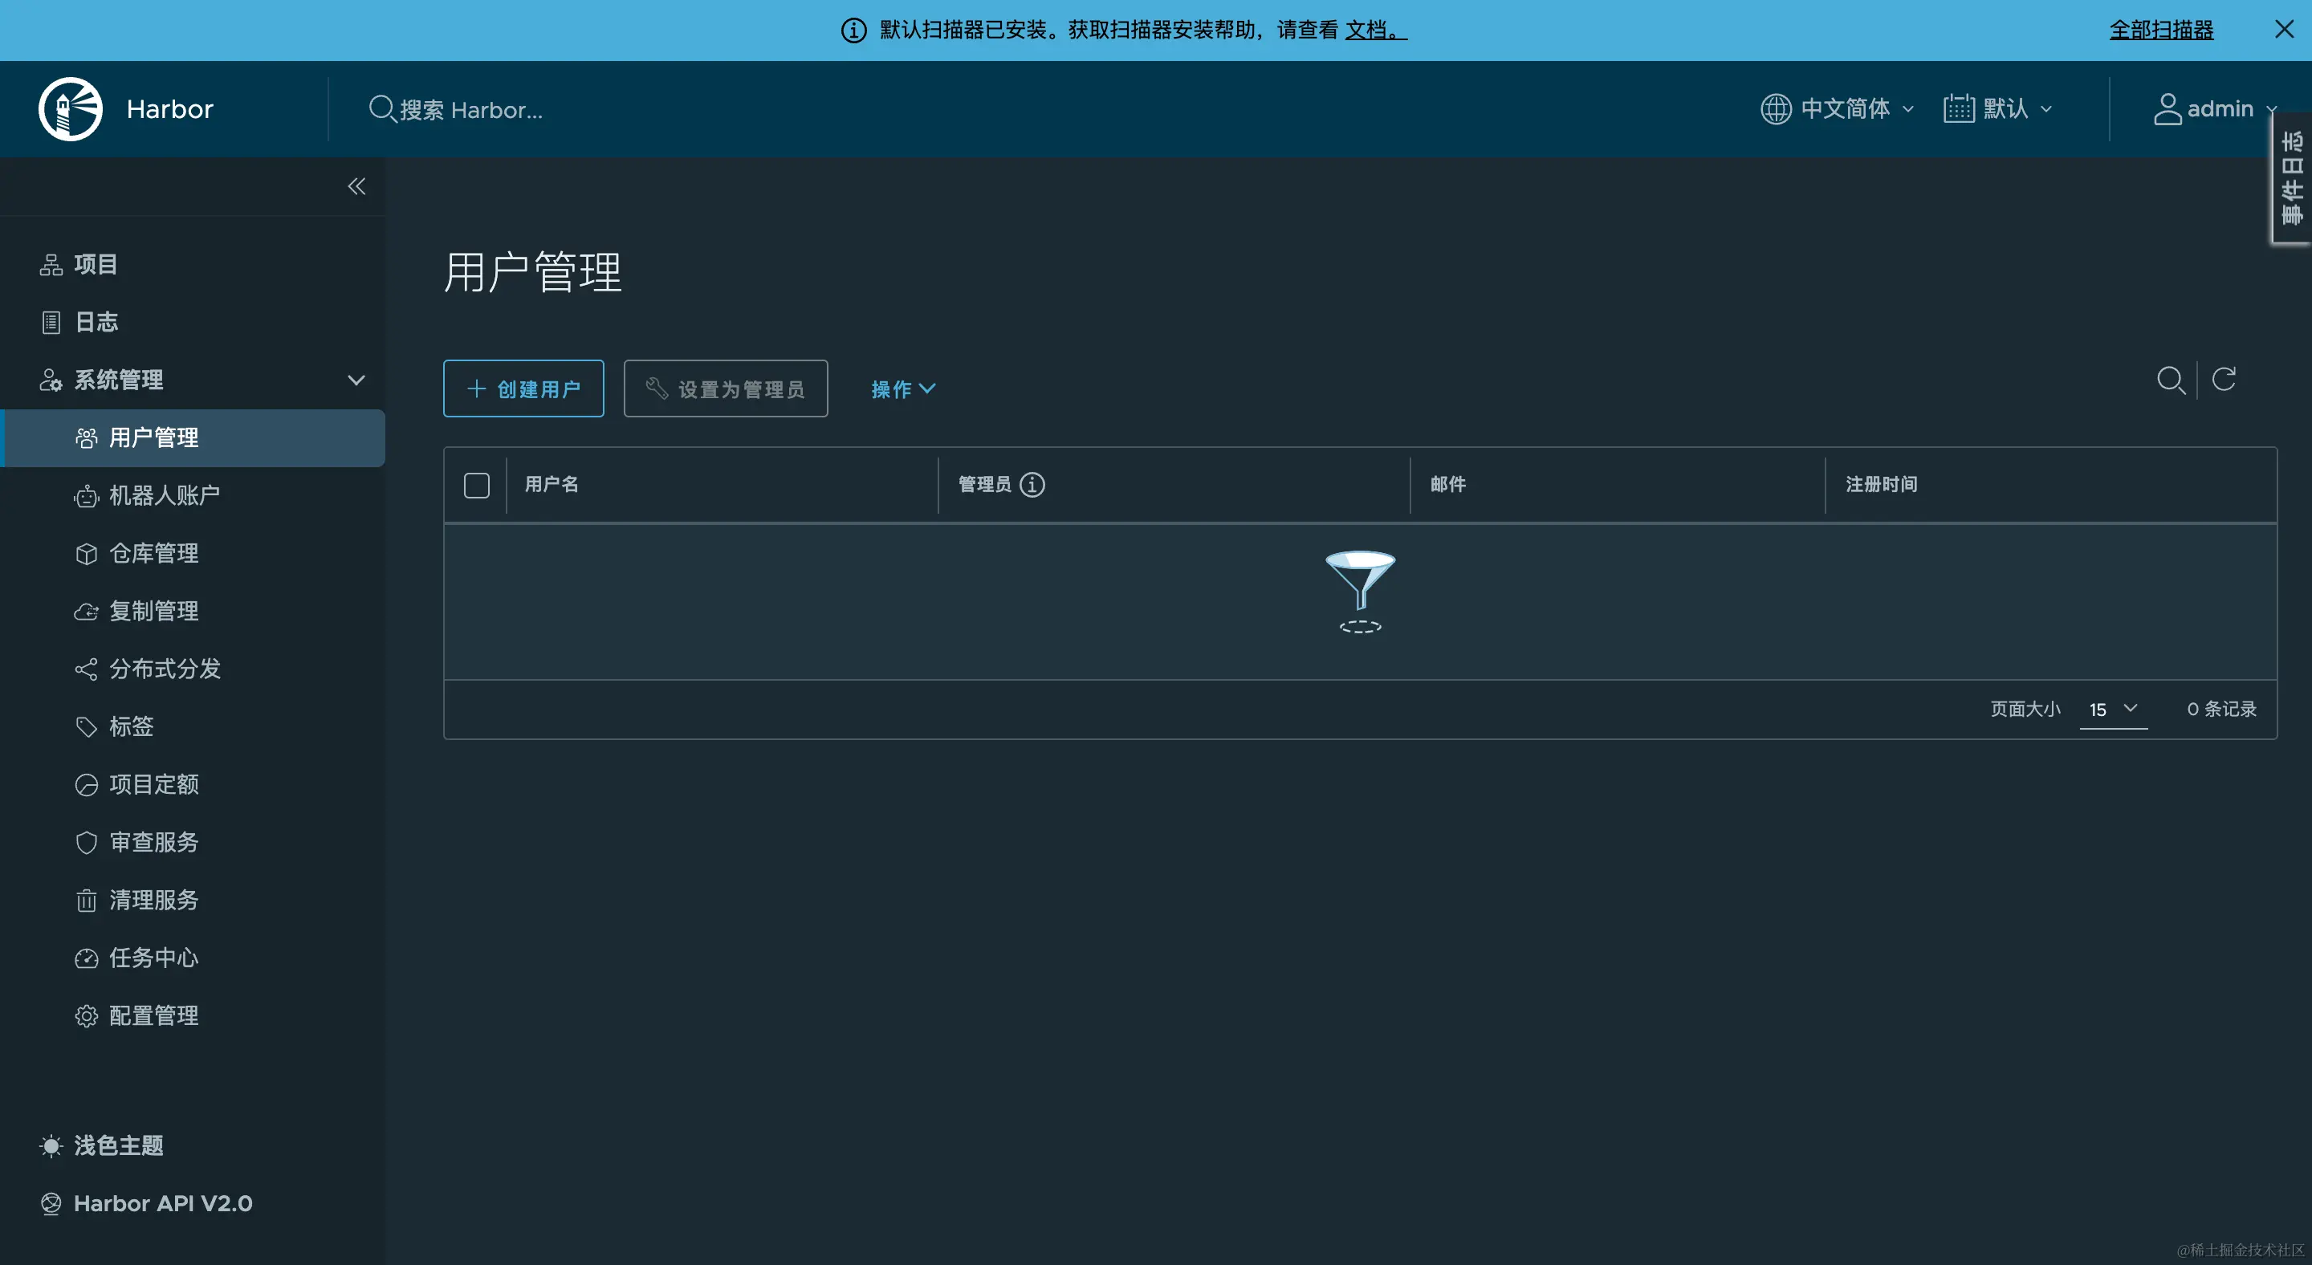Image resolution: width=2312 pixels, height=1265 pixels.
Task: Open the 全部扫描器 scanners link
Action: 2161,30
